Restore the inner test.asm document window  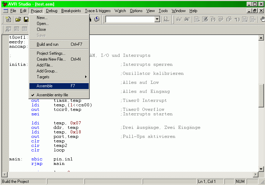pyautogui.click(x=255, y=11)
